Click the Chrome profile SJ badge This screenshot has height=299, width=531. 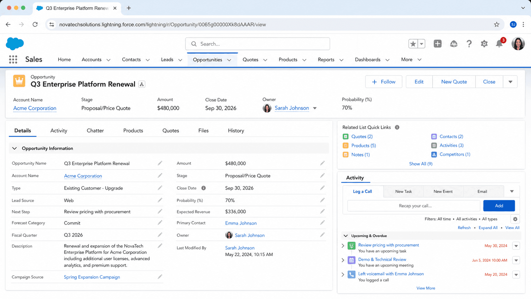(x=513, y=24)
